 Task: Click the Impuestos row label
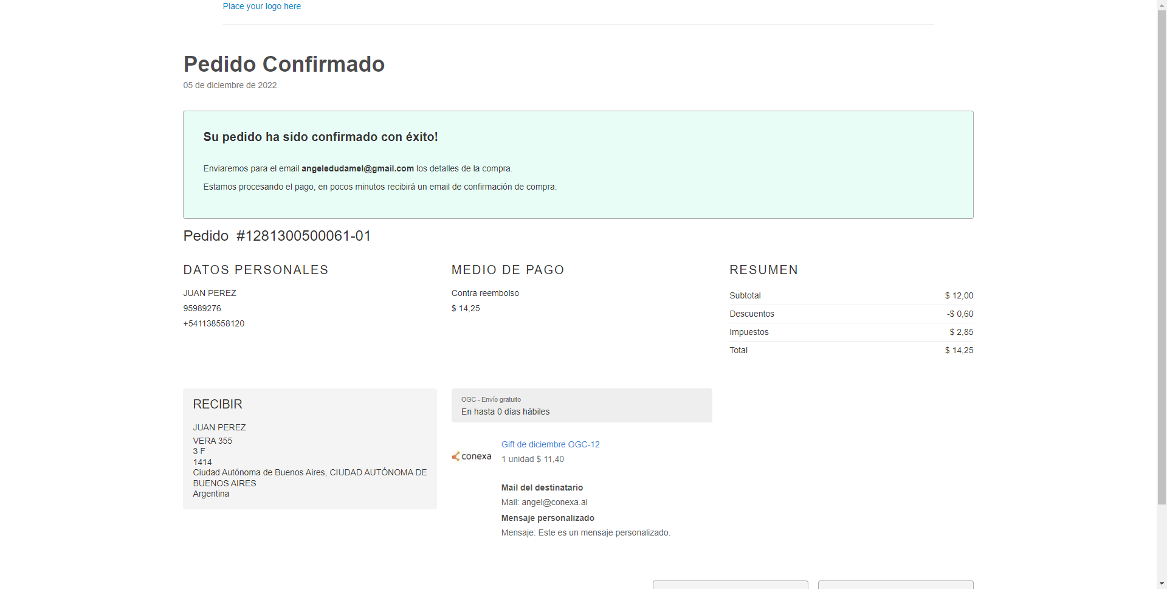pos(749,332)
